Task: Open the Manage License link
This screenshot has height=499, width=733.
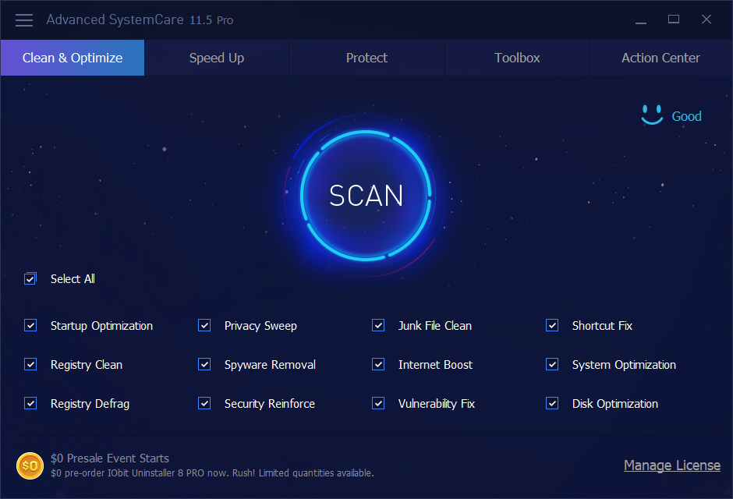Action: point(671,465)
